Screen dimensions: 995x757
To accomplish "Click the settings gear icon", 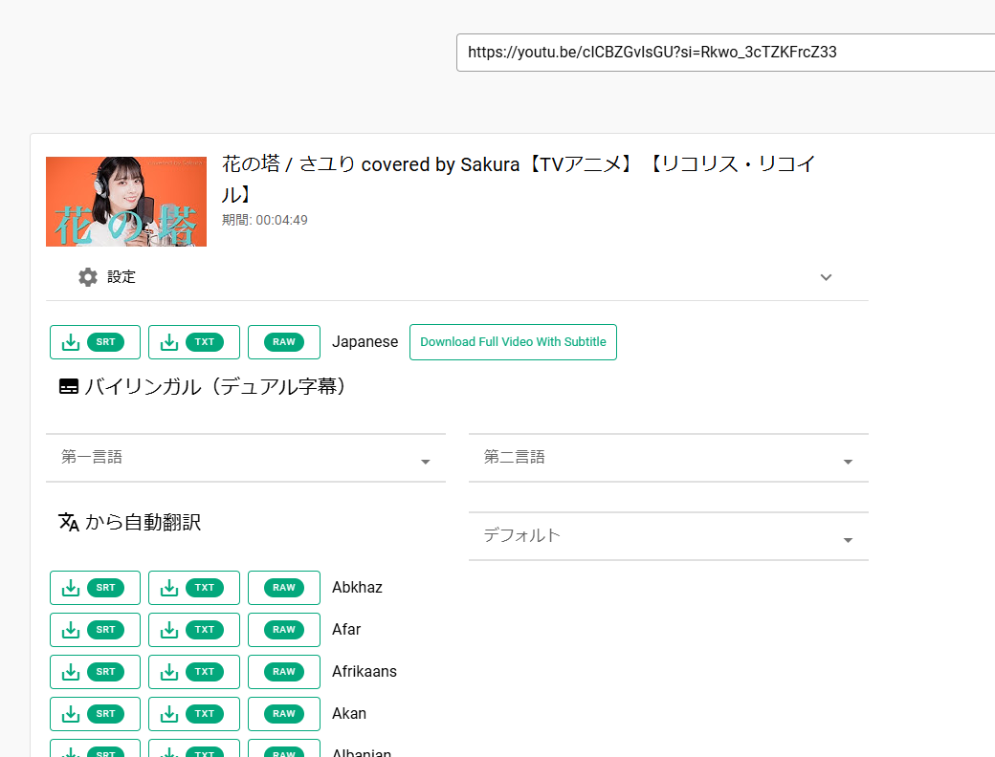I will pyautogui.click(x=88, y=277).
